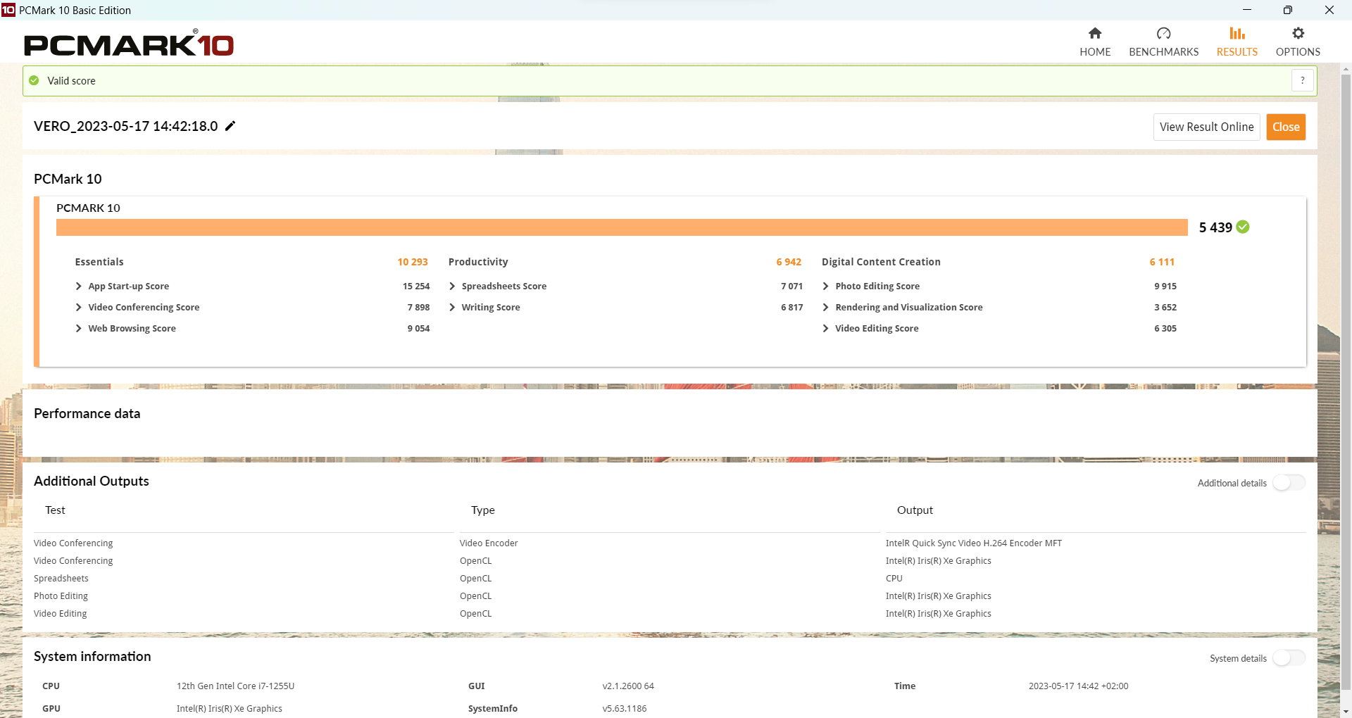Click the Results bar chart icon

[1237, 34]
